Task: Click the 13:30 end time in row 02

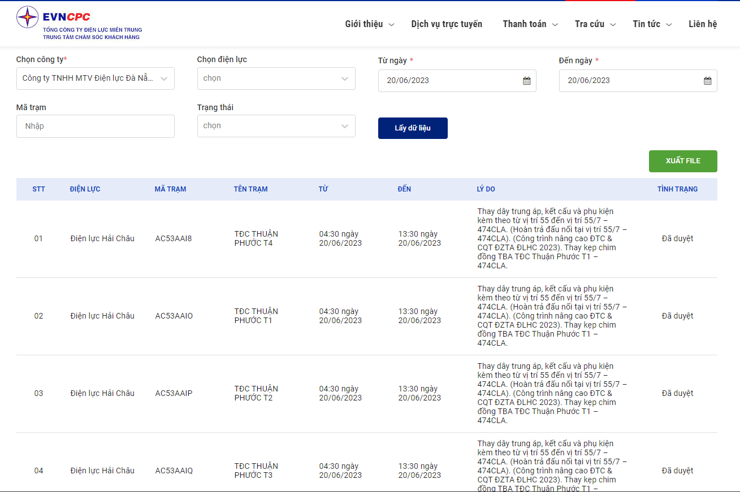Action: click(x=419, y=316)
